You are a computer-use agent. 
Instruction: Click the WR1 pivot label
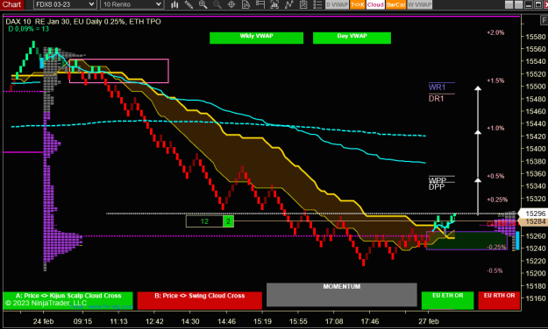pos(437,87)
